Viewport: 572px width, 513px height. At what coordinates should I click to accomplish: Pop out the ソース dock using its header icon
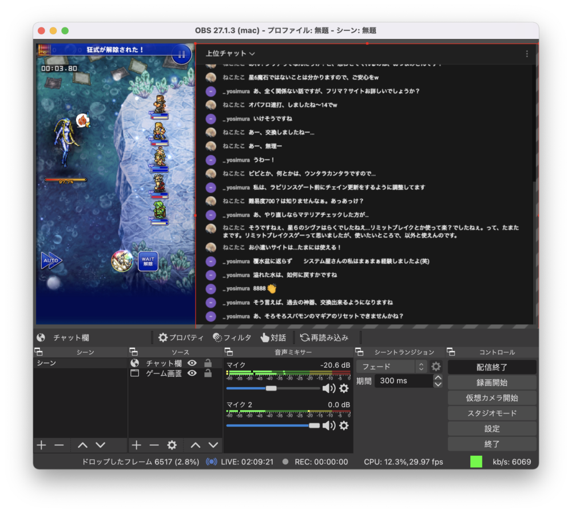tap(133, 352)
